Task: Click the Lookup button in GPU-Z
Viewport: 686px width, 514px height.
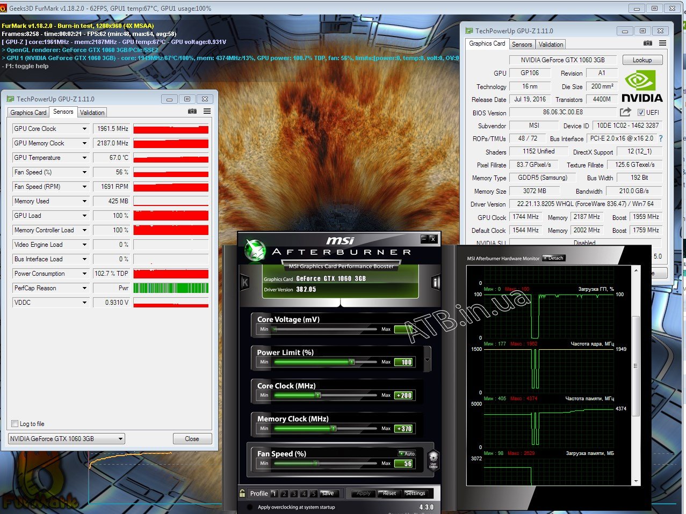Action: [x=642, y=60]
